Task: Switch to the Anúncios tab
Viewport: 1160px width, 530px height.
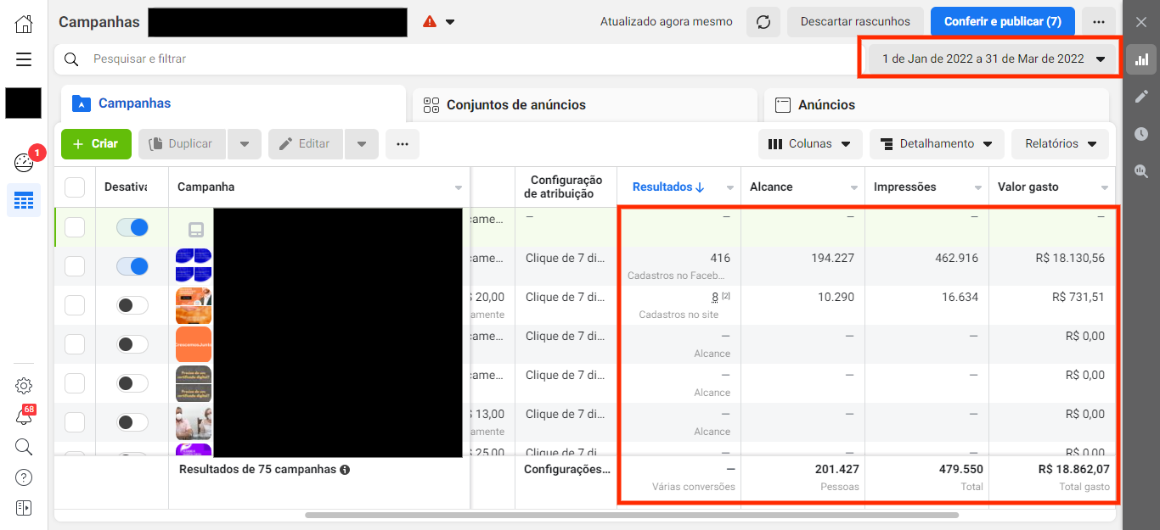Action: point(937,105)
